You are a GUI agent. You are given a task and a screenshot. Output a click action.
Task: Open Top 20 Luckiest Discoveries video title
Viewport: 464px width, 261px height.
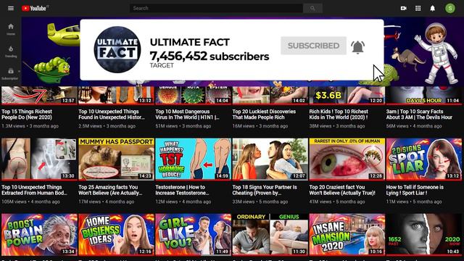[x=264, y=115]
